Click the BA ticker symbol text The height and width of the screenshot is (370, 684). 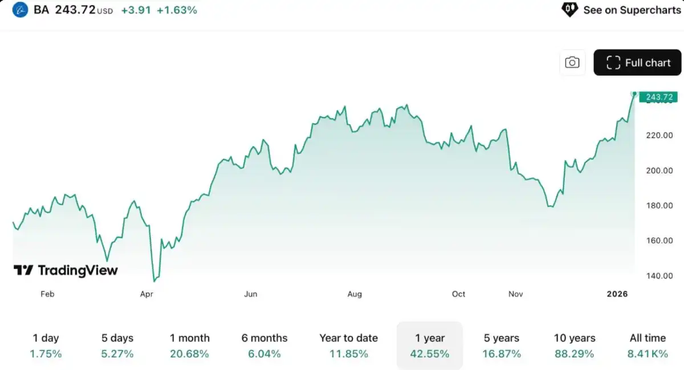pos(42,10)
